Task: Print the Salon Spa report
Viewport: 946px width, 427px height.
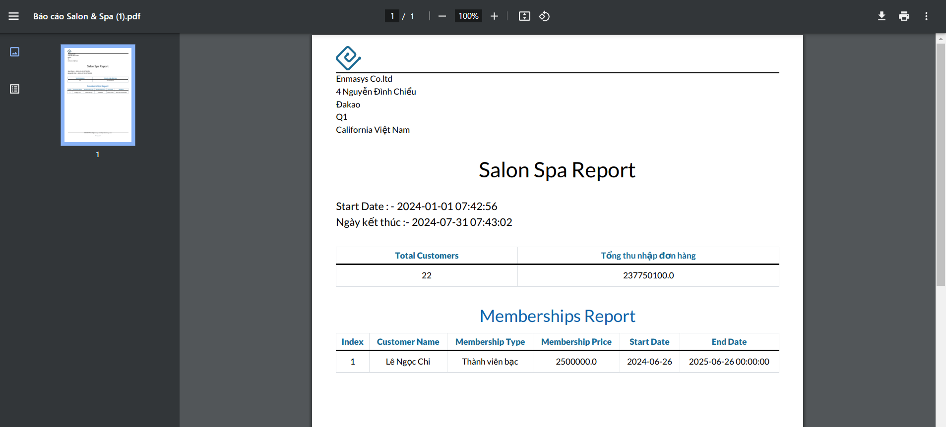Action: [904, 16]
